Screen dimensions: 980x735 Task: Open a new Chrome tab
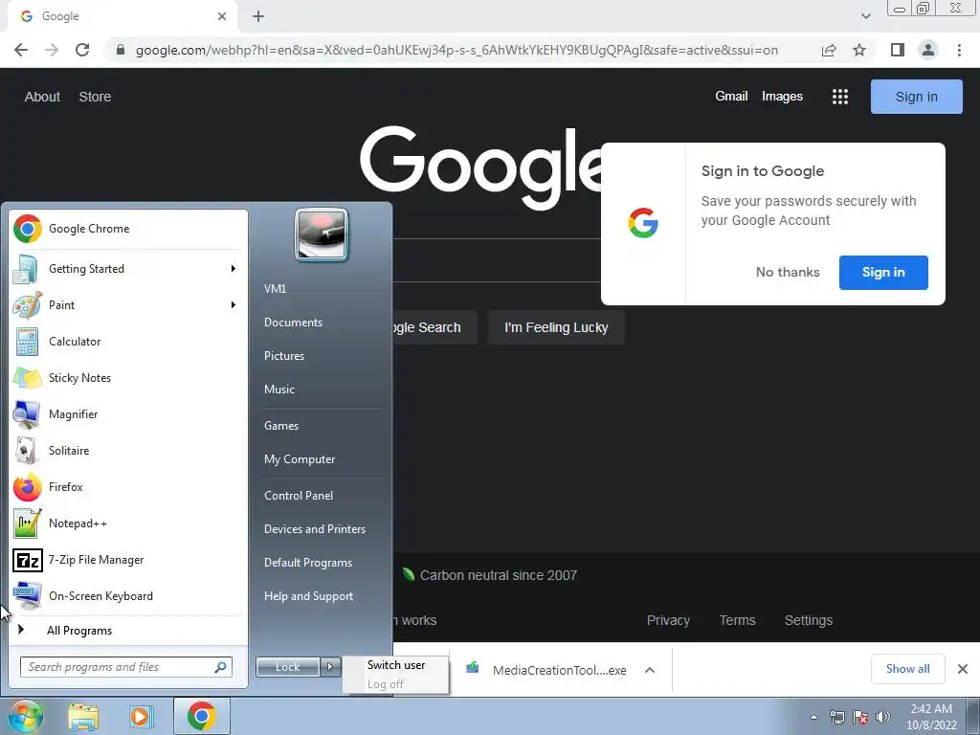click(x=258, y=16)
